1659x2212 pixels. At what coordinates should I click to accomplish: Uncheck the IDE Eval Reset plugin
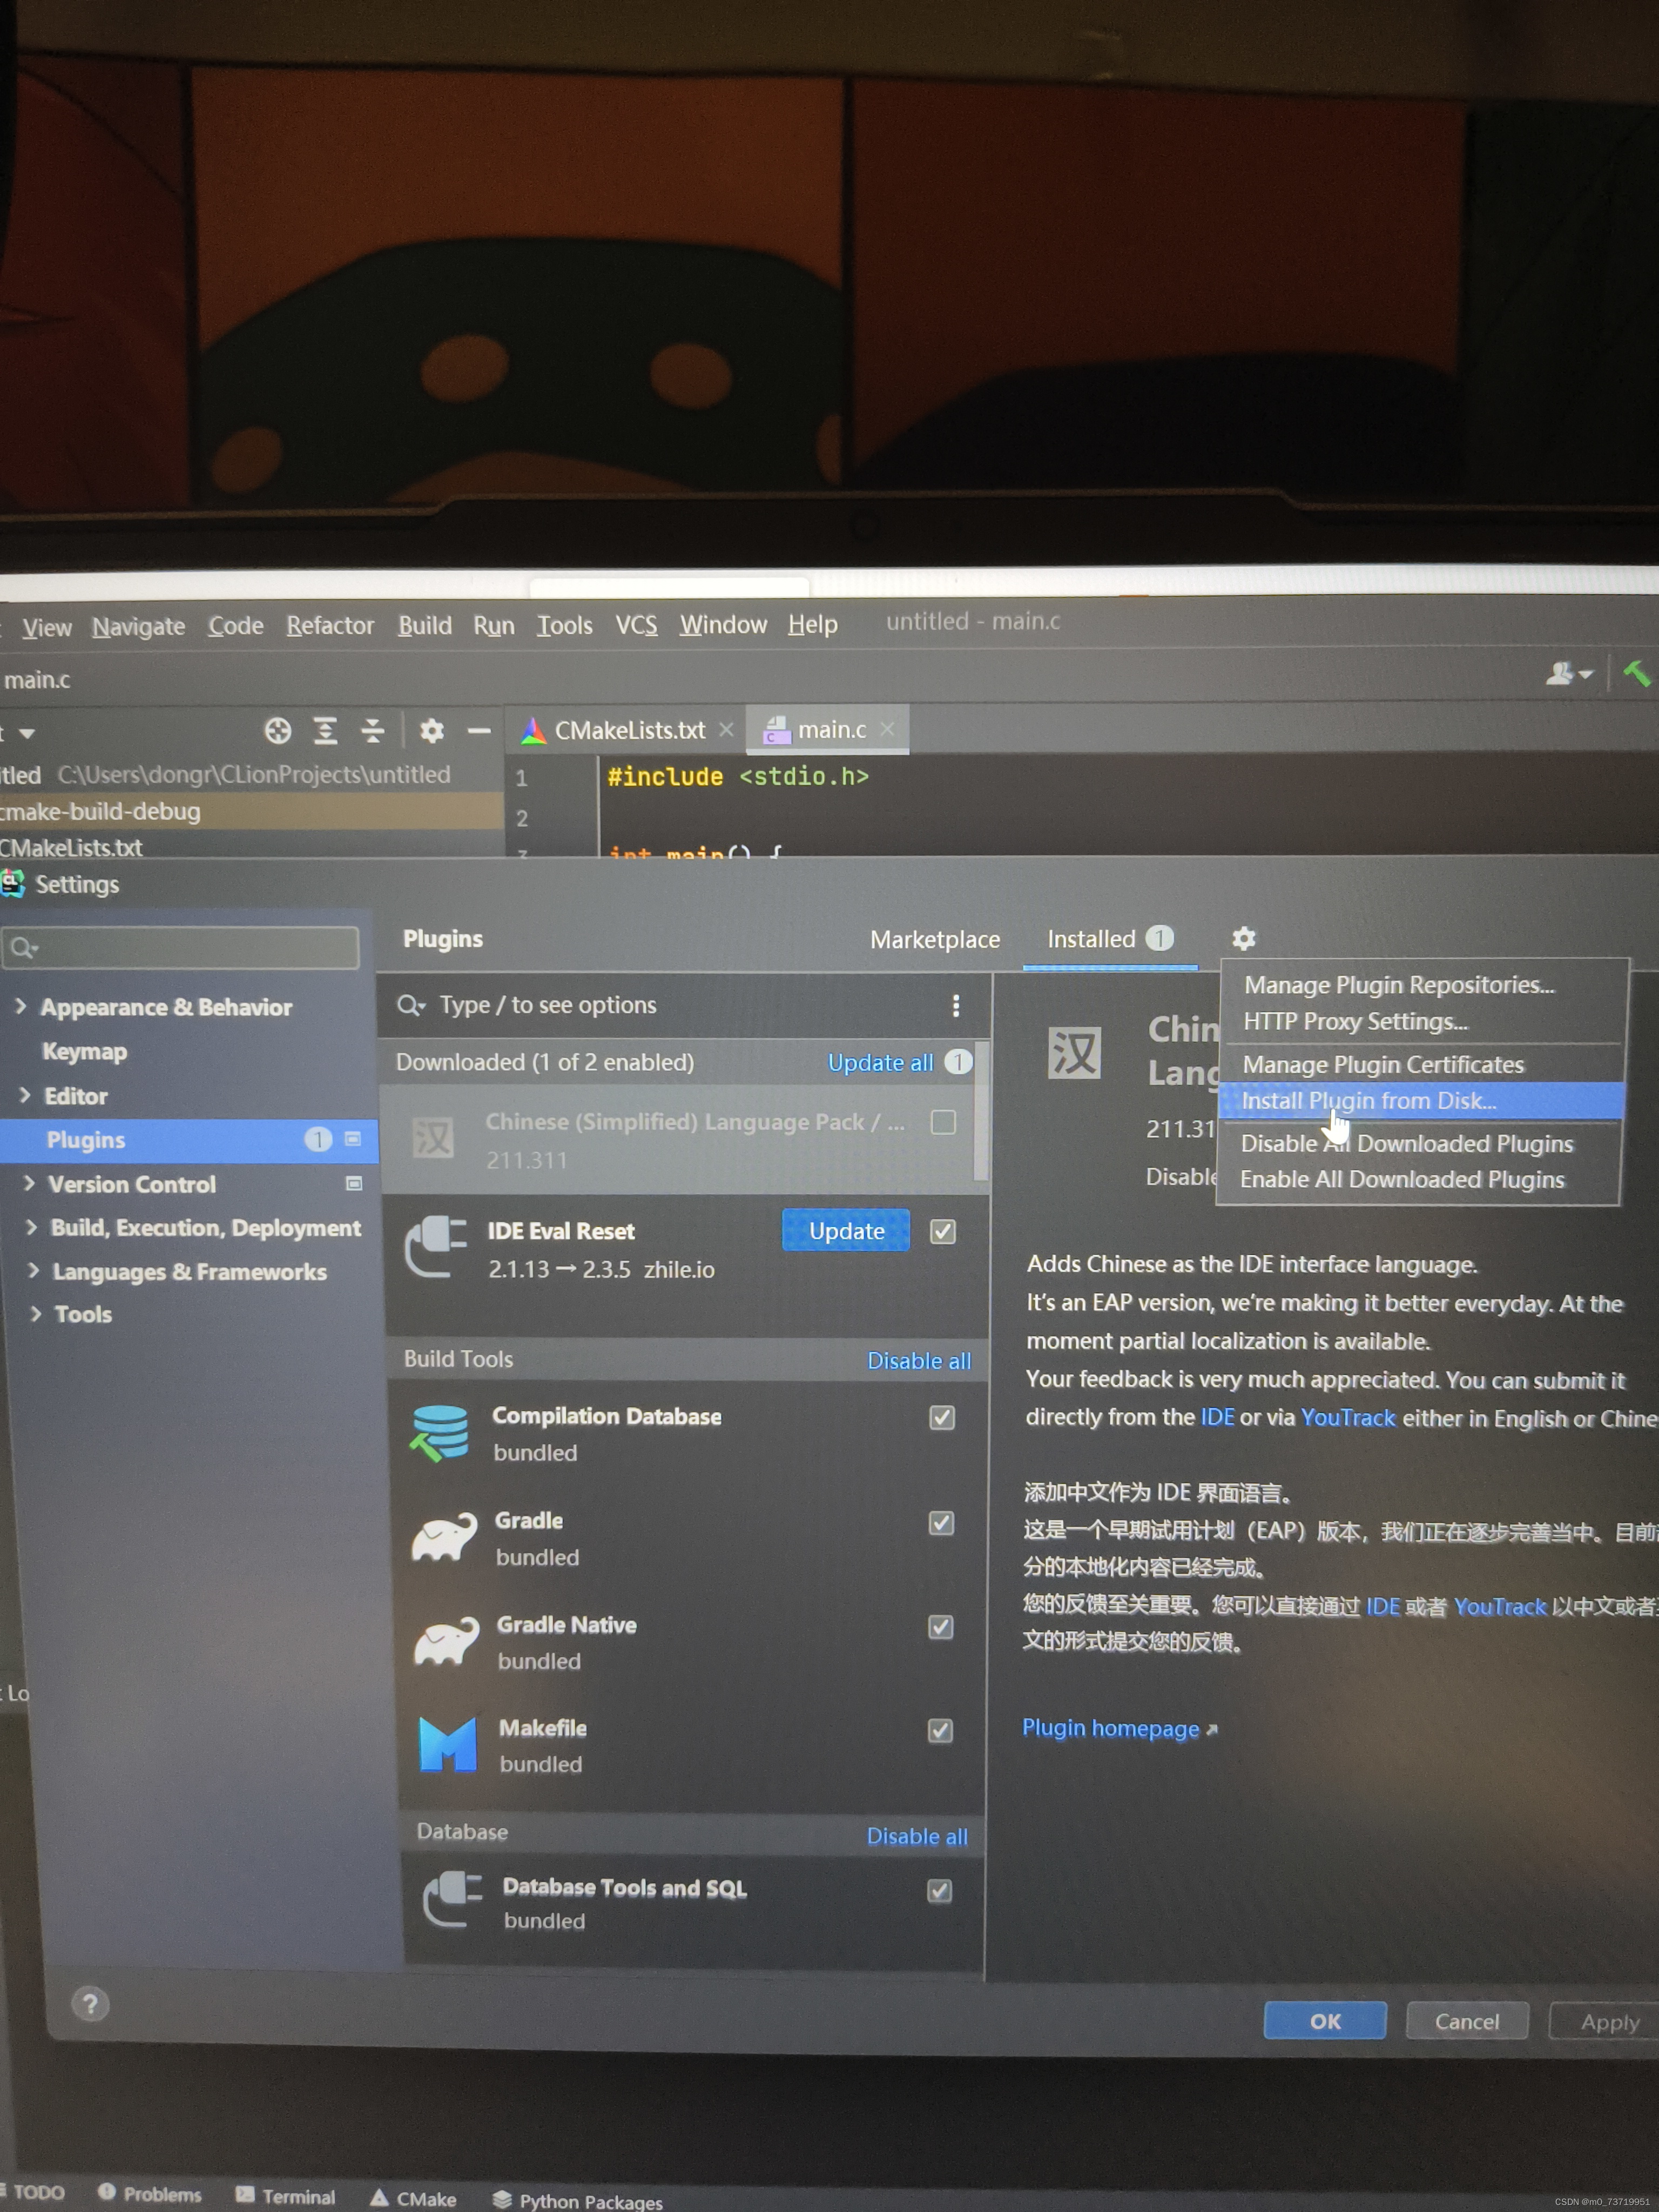[943, 1231]
